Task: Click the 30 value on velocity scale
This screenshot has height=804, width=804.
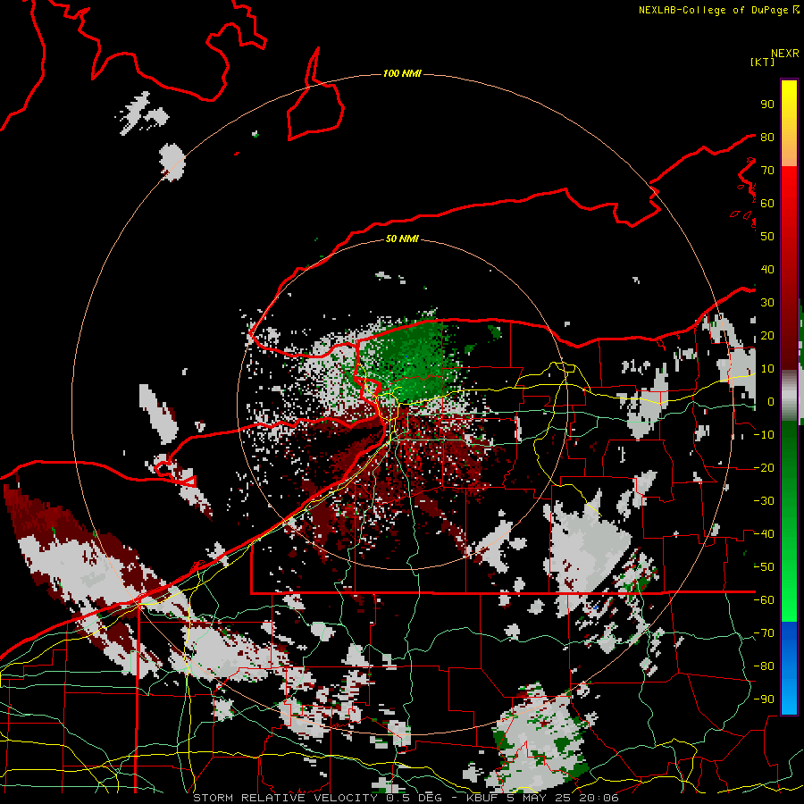Action: click(767, 303)
